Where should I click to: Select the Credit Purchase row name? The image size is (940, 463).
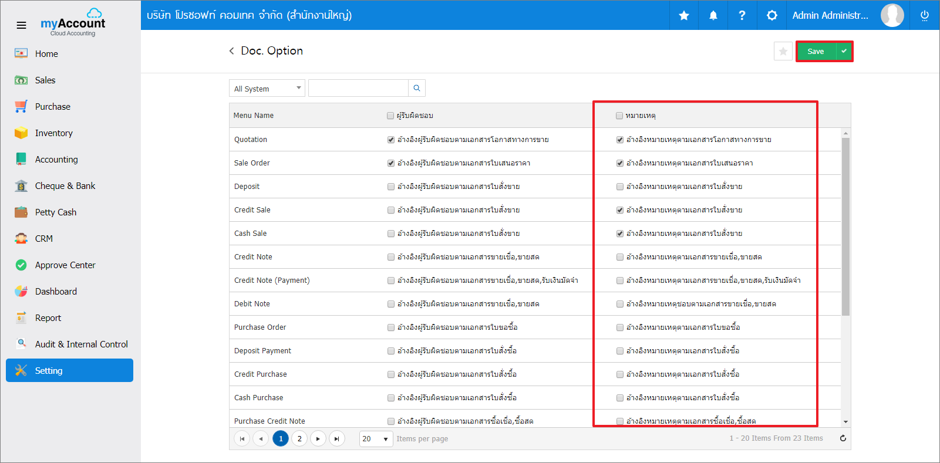(x=261, y=374)
